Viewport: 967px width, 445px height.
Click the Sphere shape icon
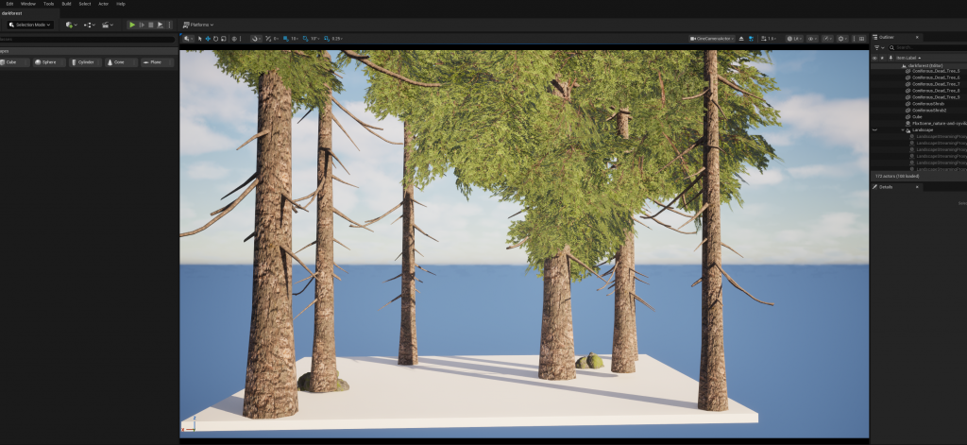[x=45, y=62]
